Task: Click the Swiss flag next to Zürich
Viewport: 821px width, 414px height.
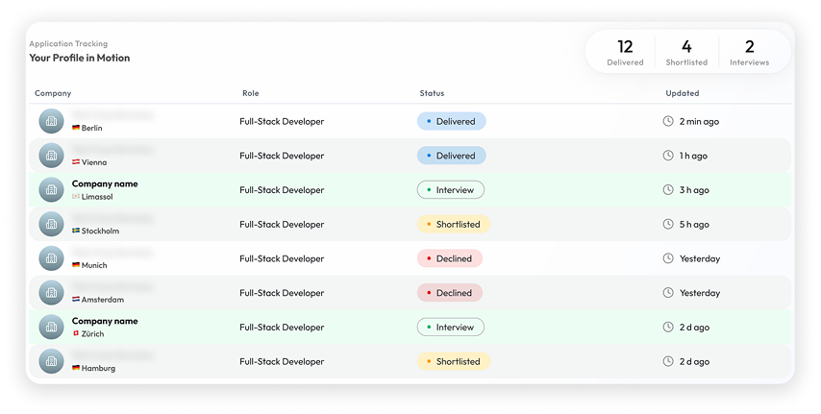Action: click(x=76, y=333)
